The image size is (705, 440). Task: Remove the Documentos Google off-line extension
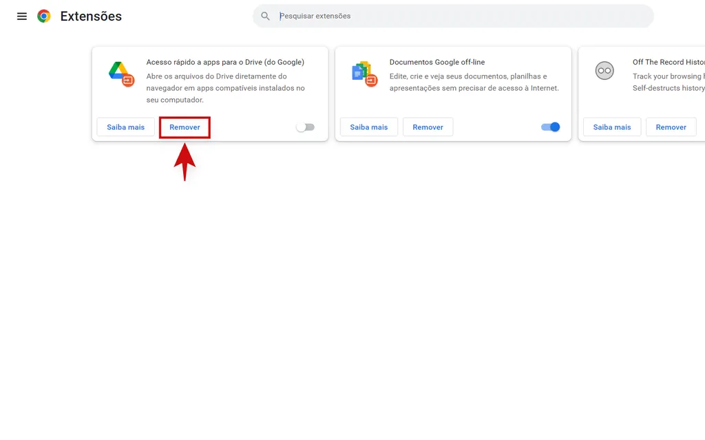point(428,127)
